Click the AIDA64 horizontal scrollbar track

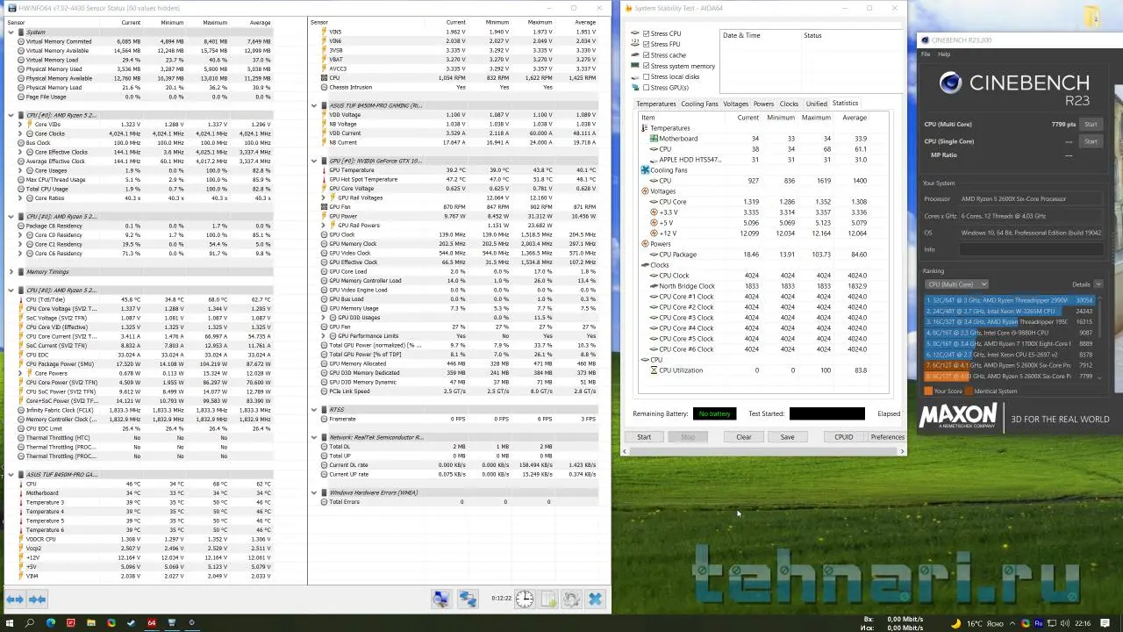pyautogui.click(x=763, y=451)
